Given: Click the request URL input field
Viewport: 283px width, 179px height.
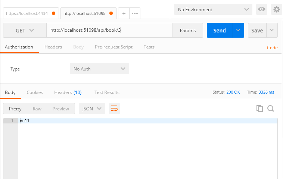Looking at the screenshot, I should tap(110, 31).
